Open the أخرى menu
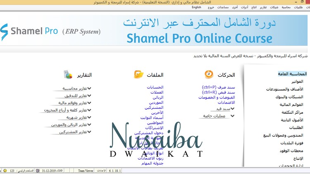Image resolution: width=310 pixels, height=174 pixels. pos(235,7)
